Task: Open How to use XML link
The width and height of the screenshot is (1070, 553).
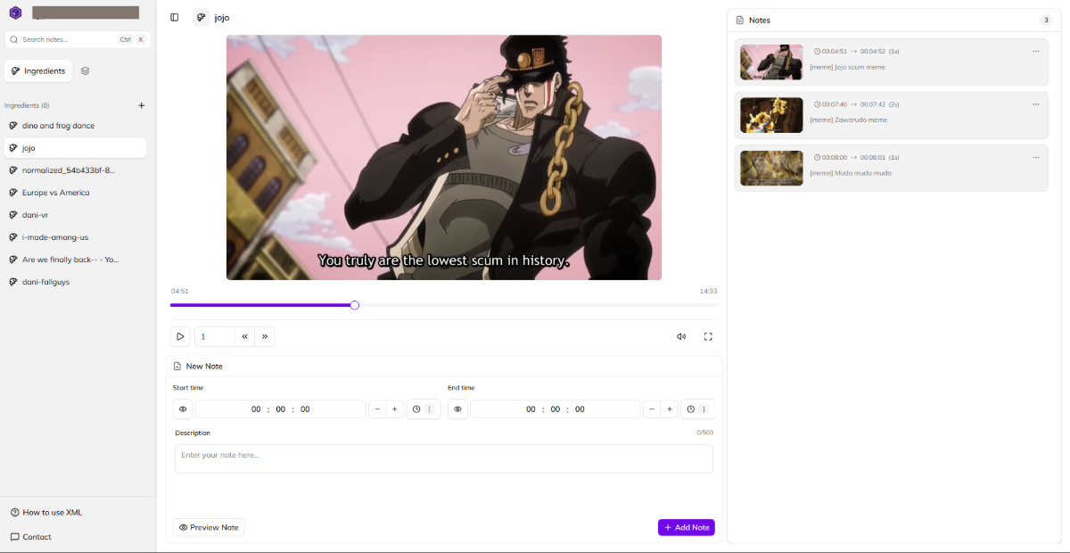Action: click(46, 513)
